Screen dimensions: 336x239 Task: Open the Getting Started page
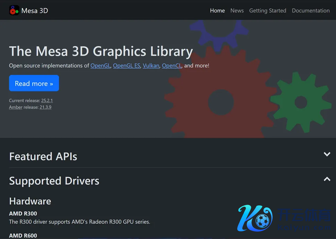pos(267,11)
